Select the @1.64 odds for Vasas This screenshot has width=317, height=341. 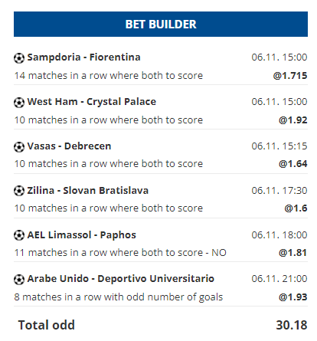click(x=293, y=164)
